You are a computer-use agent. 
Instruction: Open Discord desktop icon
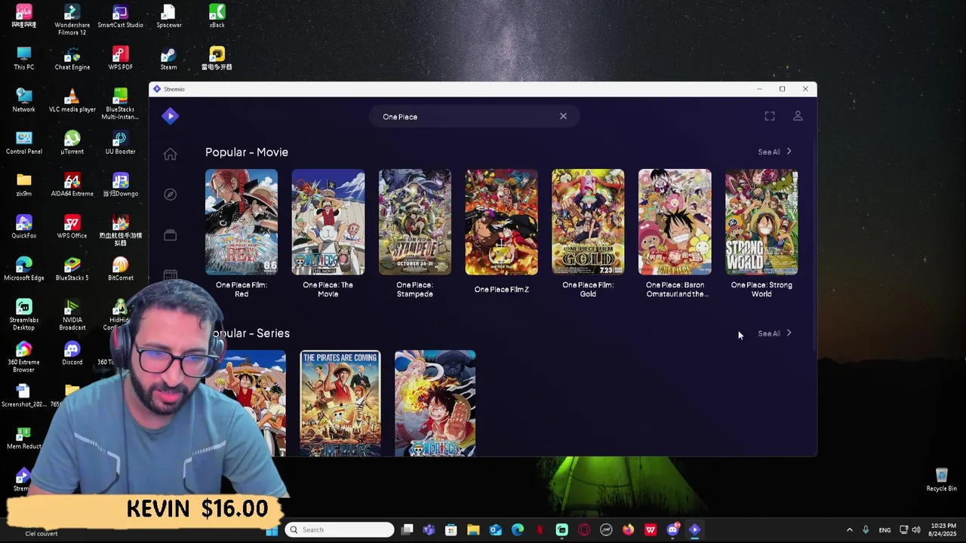pos(72,353)
